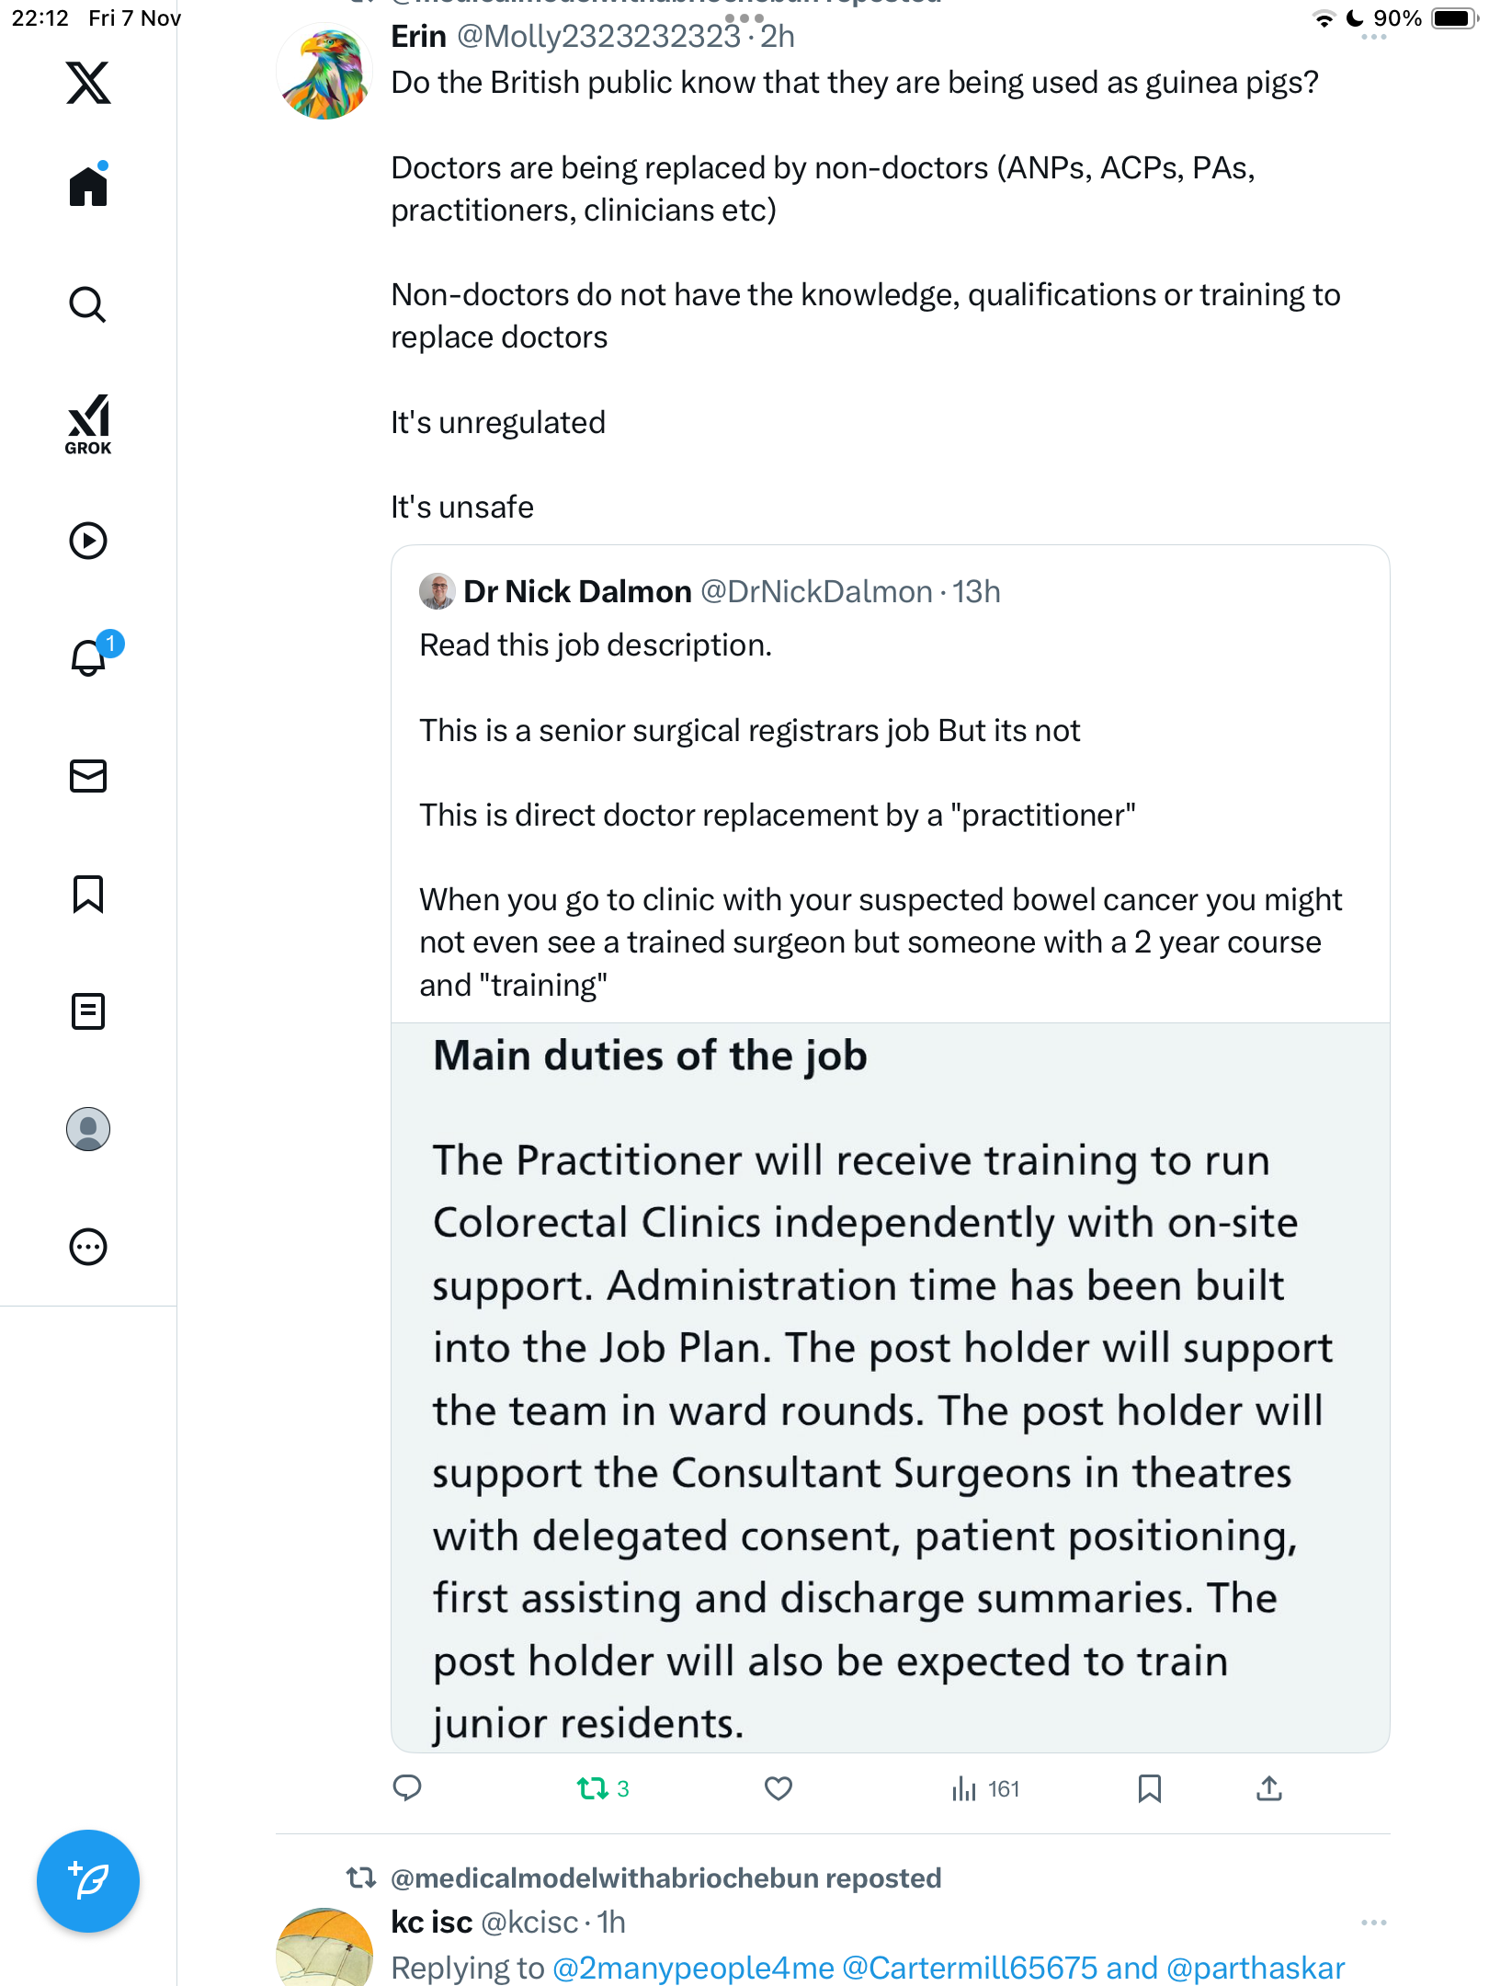
Task: Open the @2manypeople4me mention link
Action: point(693,1968)
